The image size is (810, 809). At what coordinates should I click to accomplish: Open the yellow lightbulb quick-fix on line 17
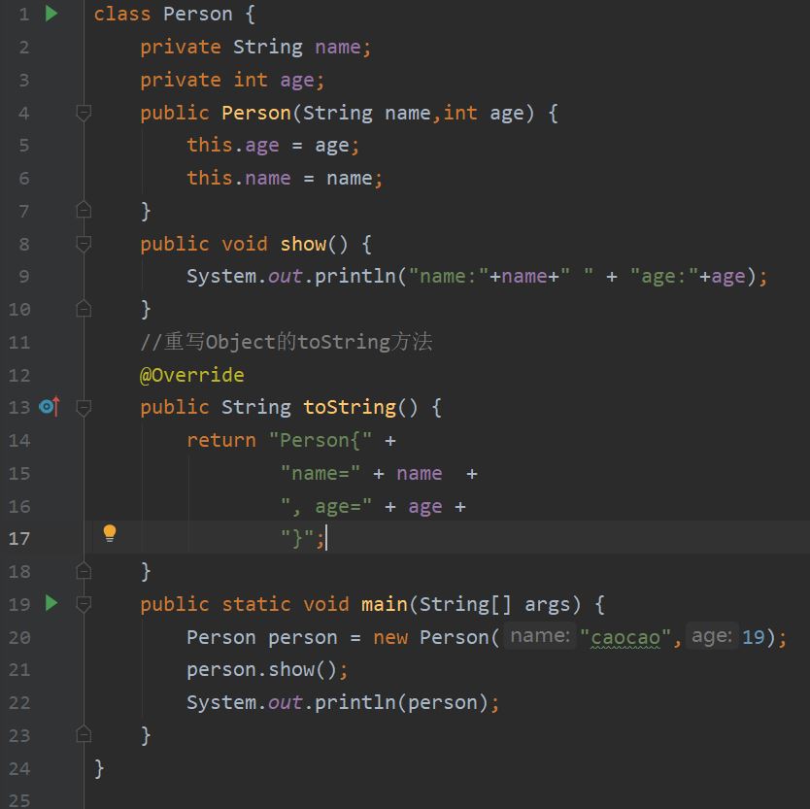(110, 532)
